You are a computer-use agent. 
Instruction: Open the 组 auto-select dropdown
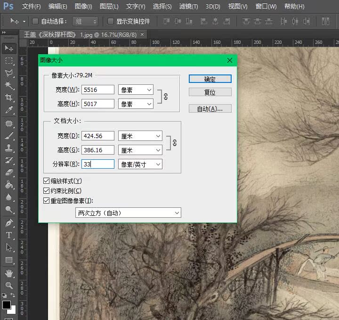click(x=85, y=21)
